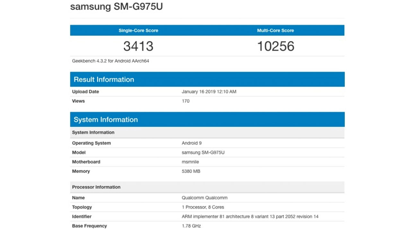Click the Topology label
411x231 pixels.
pyautogui.click(x=82, y=207)
